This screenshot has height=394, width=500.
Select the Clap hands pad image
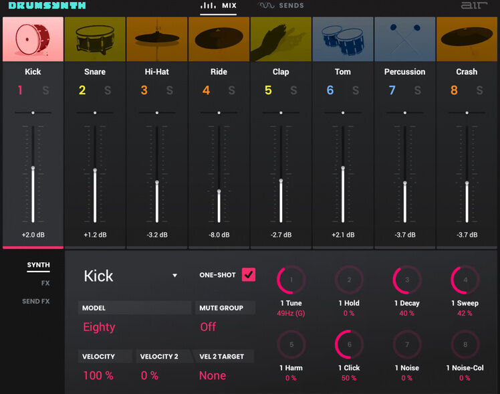pos(281,39)
